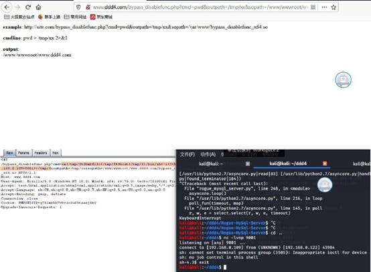Click the QR code icon in address bar
This screenshot has height=272, width=371.
313,7
